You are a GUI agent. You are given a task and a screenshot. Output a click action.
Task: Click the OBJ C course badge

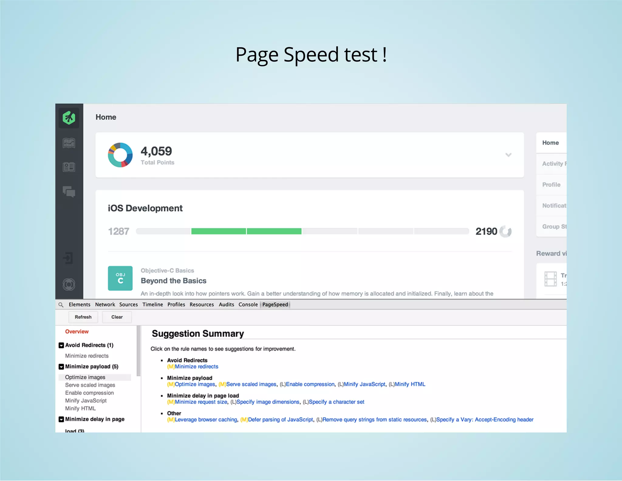(120, 278)
